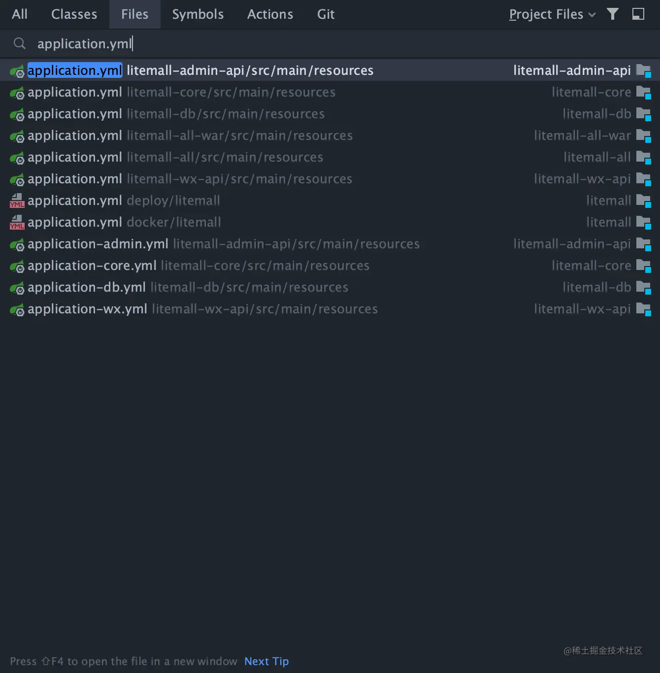
Task: Click litemall module label in docker row
Action: tap(609, 222)
